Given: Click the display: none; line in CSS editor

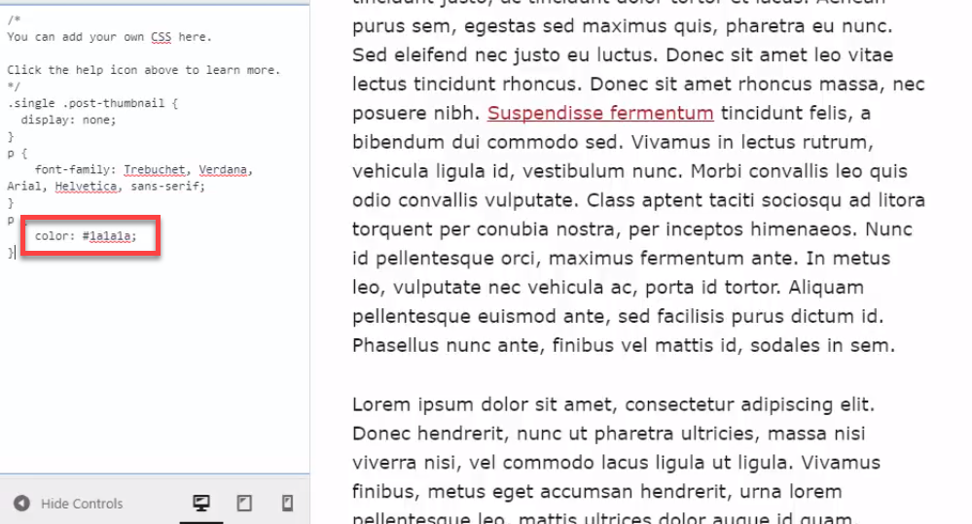Looking at the screenshot, I should 68,121.
